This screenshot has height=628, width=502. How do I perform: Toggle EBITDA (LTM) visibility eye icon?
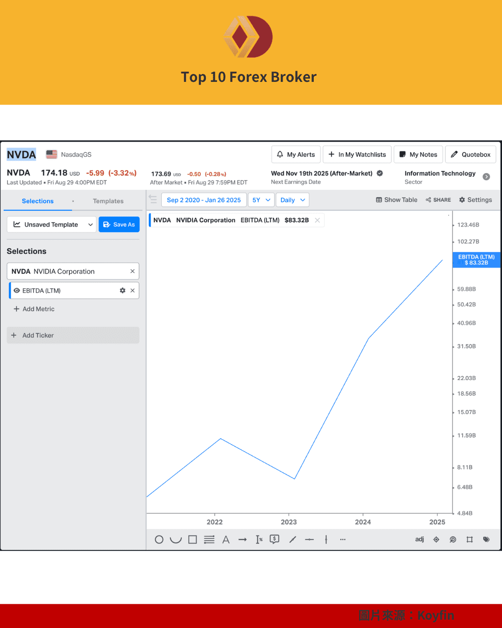point(17,290)
